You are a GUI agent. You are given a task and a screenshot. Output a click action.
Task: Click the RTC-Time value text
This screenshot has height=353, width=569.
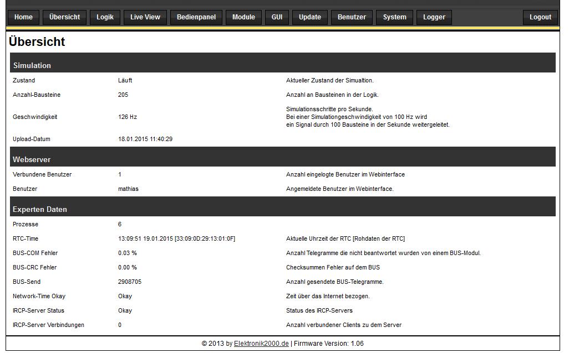[176, 238]
